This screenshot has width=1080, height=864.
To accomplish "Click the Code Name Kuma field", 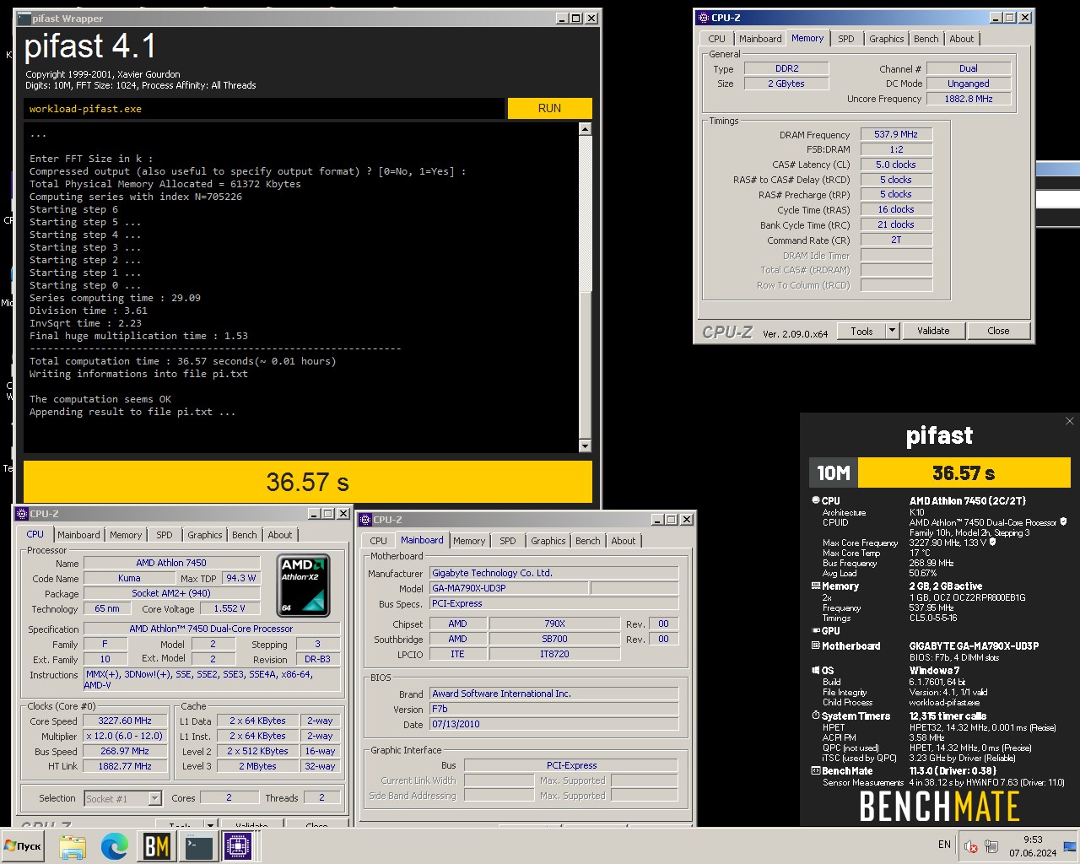I will click(129, 578).
